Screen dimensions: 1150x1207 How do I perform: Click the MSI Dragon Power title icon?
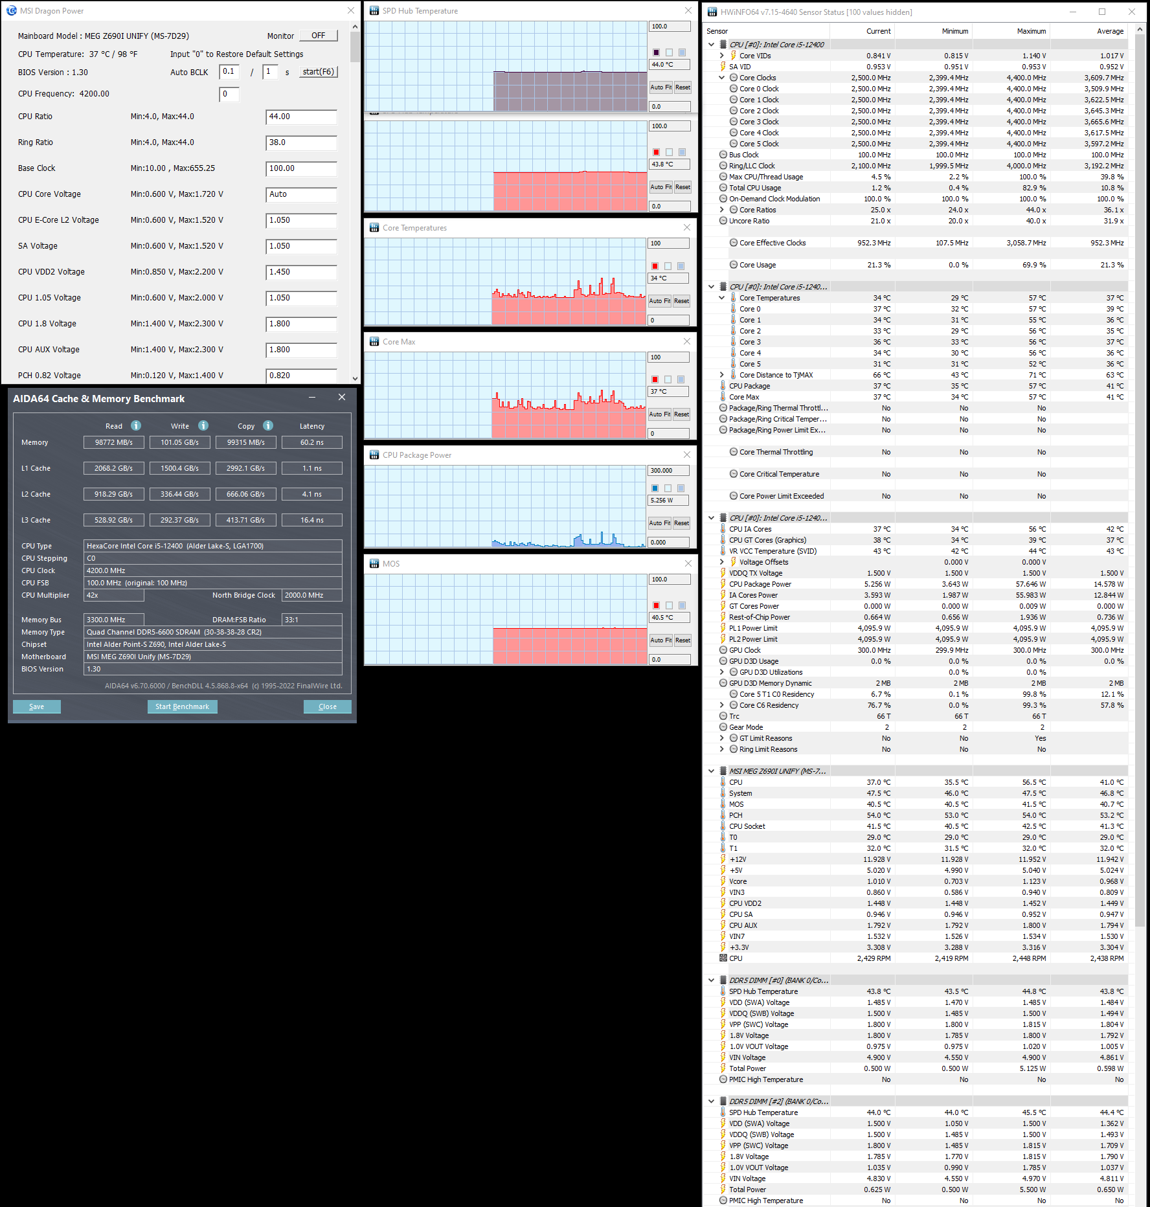click(11, 10)
